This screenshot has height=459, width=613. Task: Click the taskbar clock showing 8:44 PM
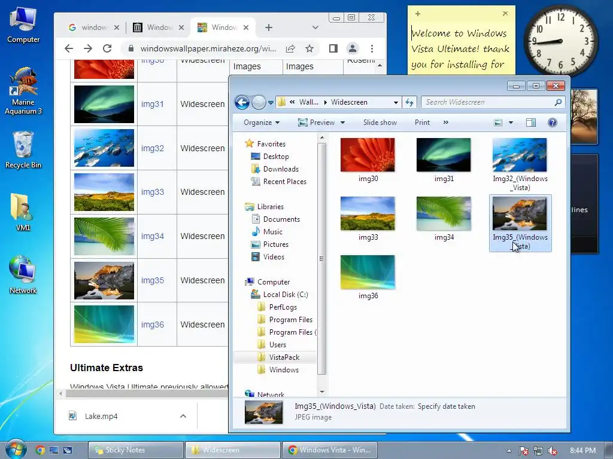[582, 451]
